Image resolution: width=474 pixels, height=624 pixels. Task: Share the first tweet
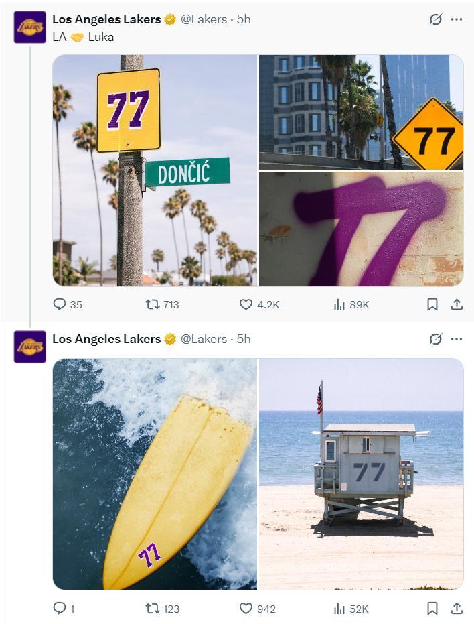click(x=457, y=304)
